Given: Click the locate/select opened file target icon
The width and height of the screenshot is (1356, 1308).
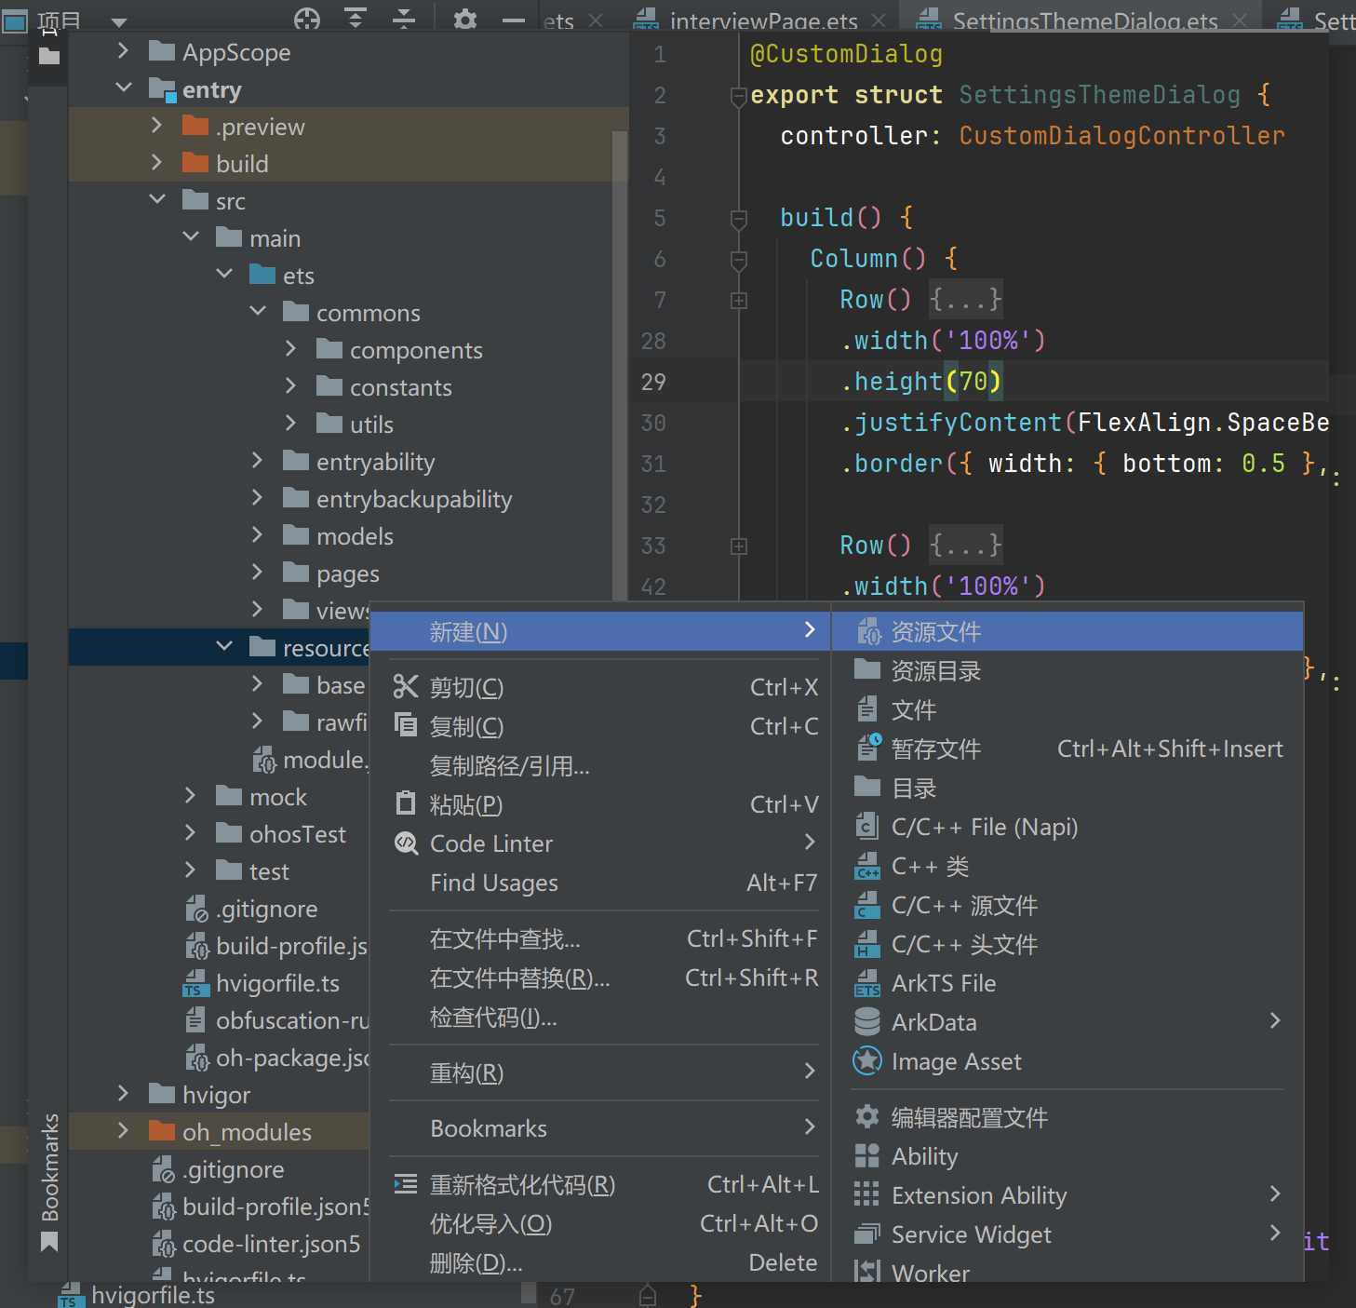Looking at the screenshot, I should [x=306, y=18].
